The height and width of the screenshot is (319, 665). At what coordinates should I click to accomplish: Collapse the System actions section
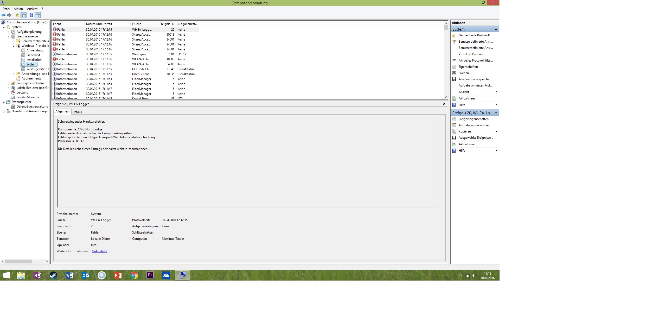[x=496, y=29]
